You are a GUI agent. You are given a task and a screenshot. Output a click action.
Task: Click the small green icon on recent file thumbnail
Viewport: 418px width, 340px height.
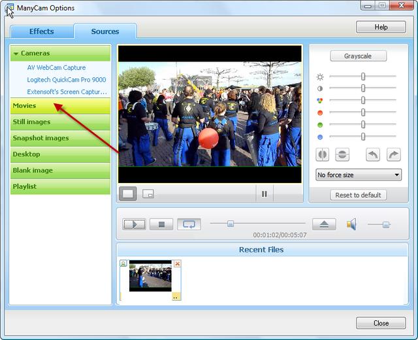point(123,263)
